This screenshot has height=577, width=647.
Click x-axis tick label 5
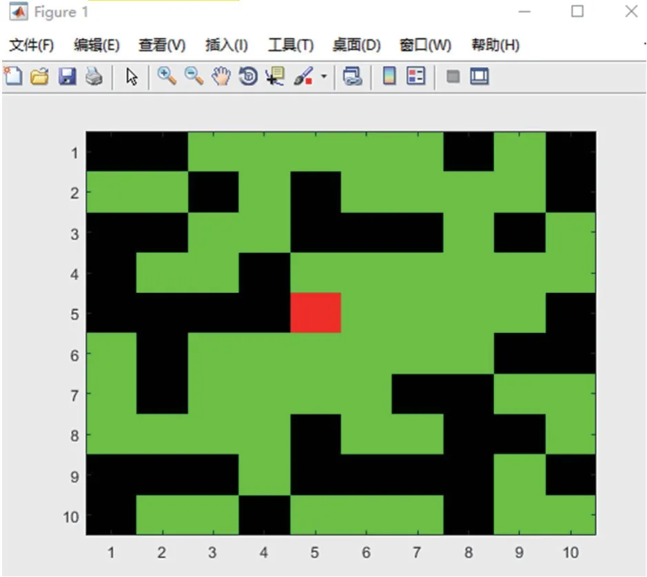pos(315,552)
